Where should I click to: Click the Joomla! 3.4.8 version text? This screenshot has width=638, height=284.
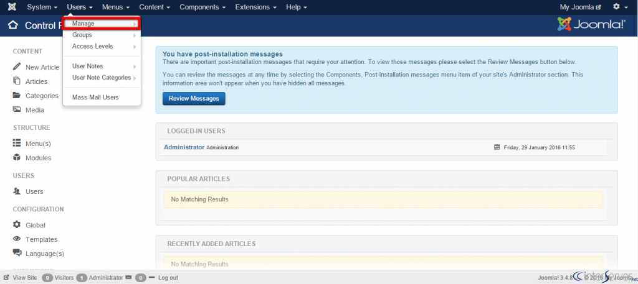click(555, 278)
